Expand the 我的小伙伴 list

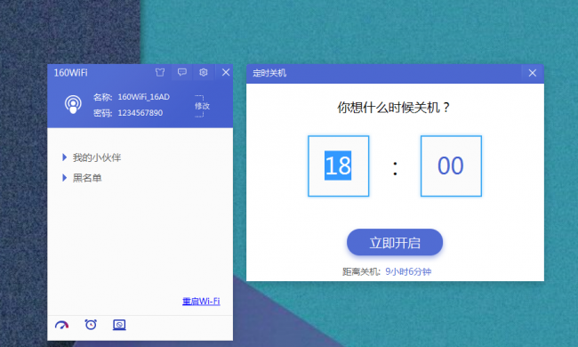click(x=65, y=157)
